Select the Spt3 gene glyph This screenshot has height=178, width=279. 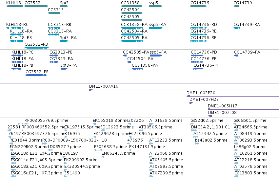point(64,6)
